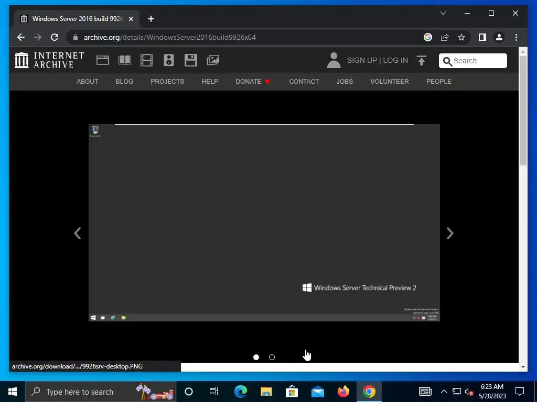
Task: Select the second carousel dot
Action: click(x=272, y=357)
